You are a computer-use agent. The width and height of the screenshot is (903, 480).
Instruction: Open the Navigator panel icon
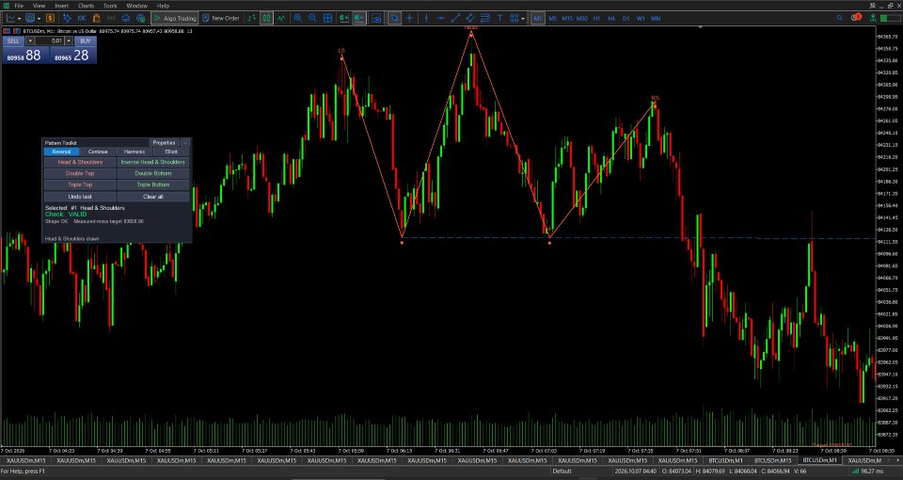[67, 19]
